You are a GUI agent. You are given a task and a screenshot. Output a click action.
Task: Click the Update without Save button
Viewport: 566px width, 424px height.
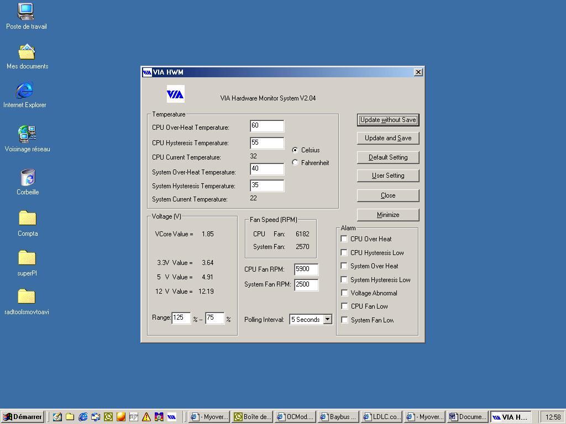click(x=388, y=120)
